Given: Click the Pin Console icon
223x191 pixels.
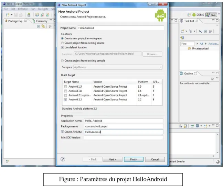Looking at the screenshot, I should click(192, 126).
